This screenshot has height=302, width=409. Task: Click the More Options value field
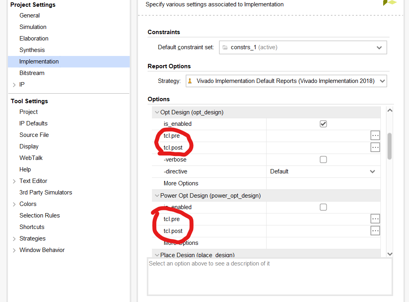(x=323, y=183)
